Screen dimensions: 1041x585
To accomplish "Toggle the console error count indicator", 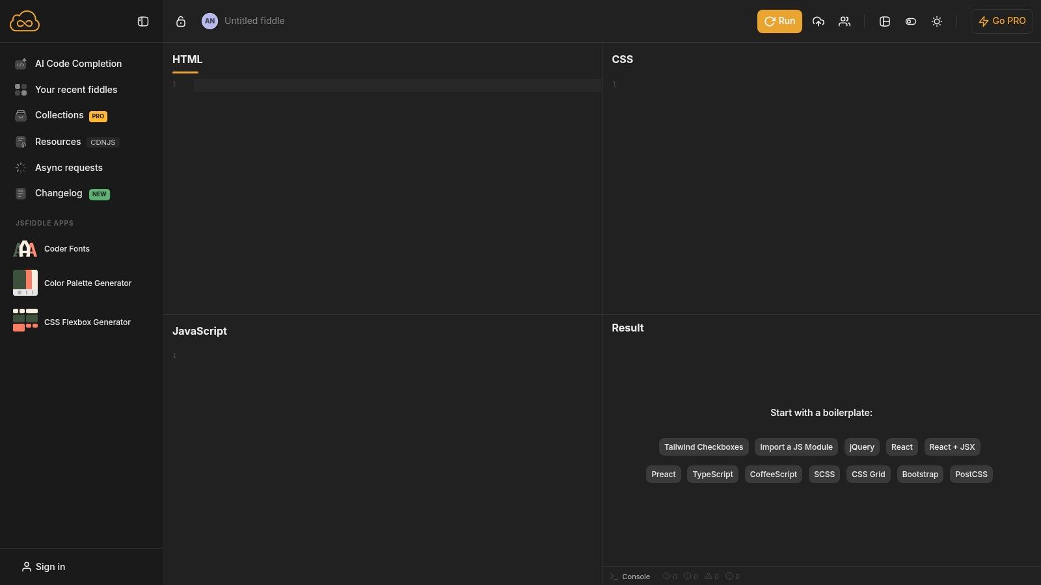I will (670, 576).
